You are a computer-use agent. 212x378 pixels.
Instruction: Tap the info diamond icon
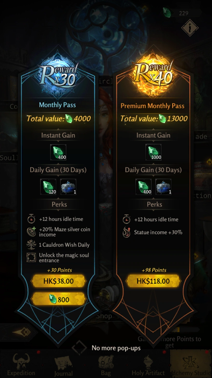[190, 28]
